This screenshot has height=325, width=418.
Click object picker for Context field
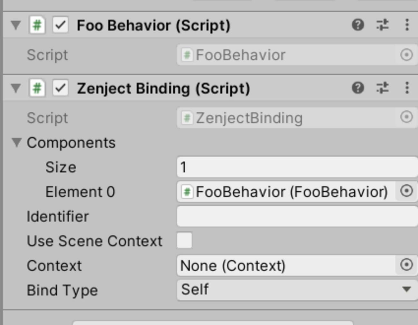tap(406, 265)
